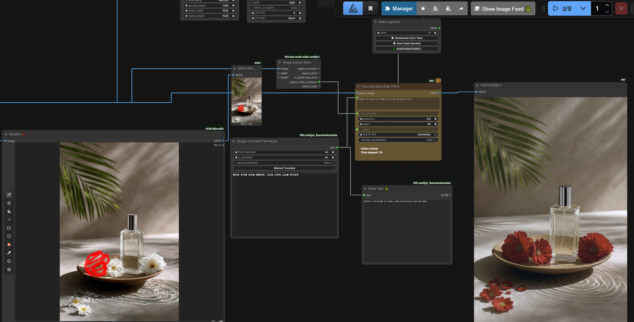634x322 pixels.
Task: Increase the batch count with up stepper
Action: 607,5
